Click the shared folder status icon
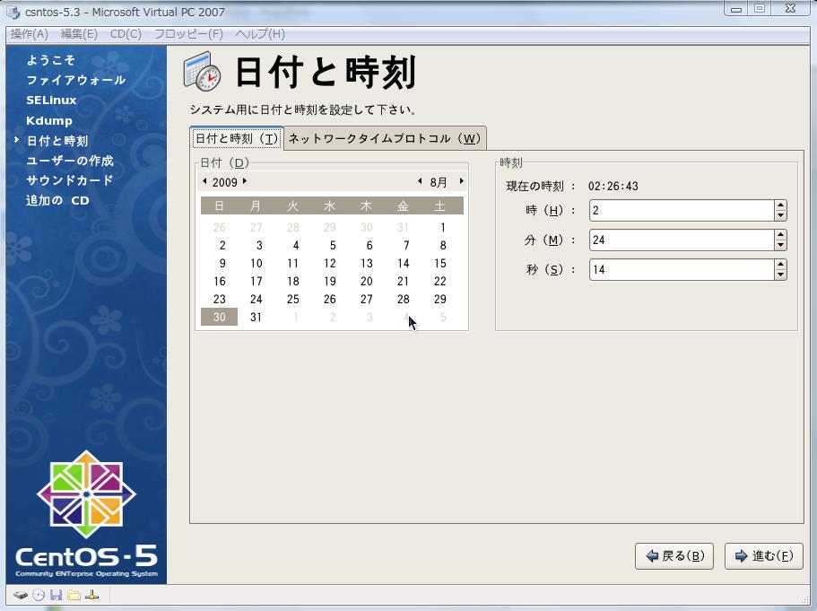 tap(74, 595)
